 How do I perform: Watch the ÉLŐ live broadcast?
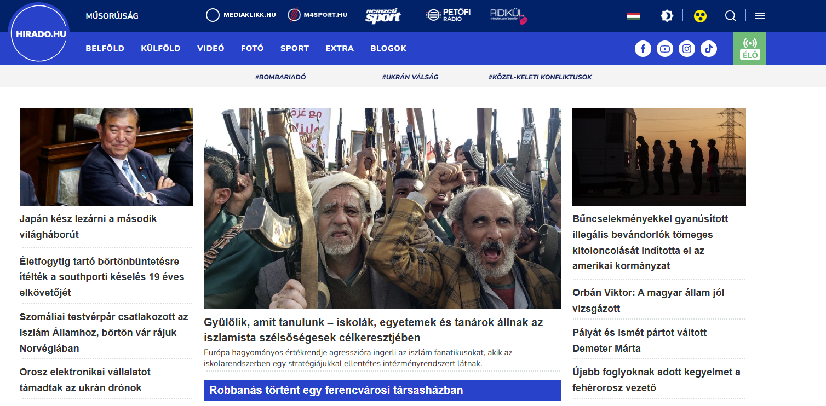(x=750, y=49)
